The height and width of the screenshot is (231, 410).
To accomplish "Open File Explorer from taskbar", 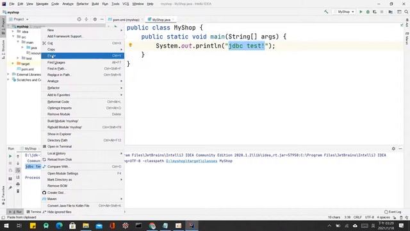I will coord(86,225).
